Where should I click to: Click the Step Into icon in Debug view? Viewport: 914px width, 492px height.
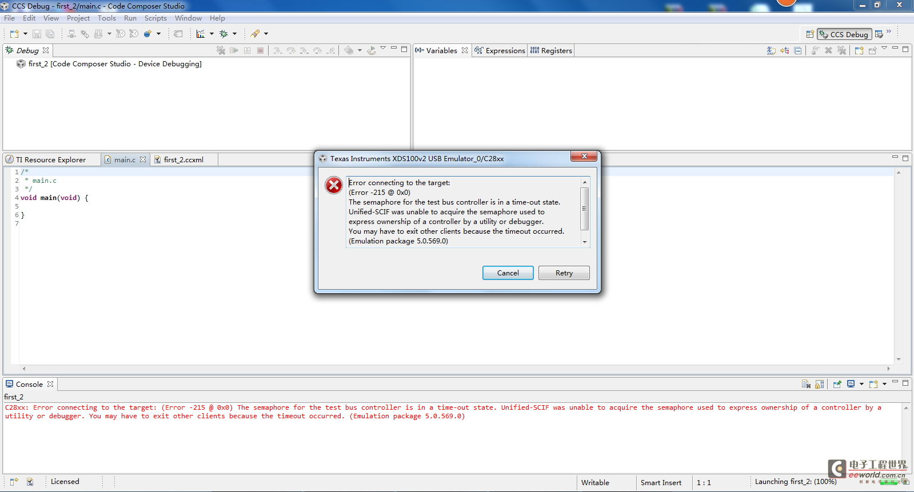pyautogui.click(x=278, y=51)
